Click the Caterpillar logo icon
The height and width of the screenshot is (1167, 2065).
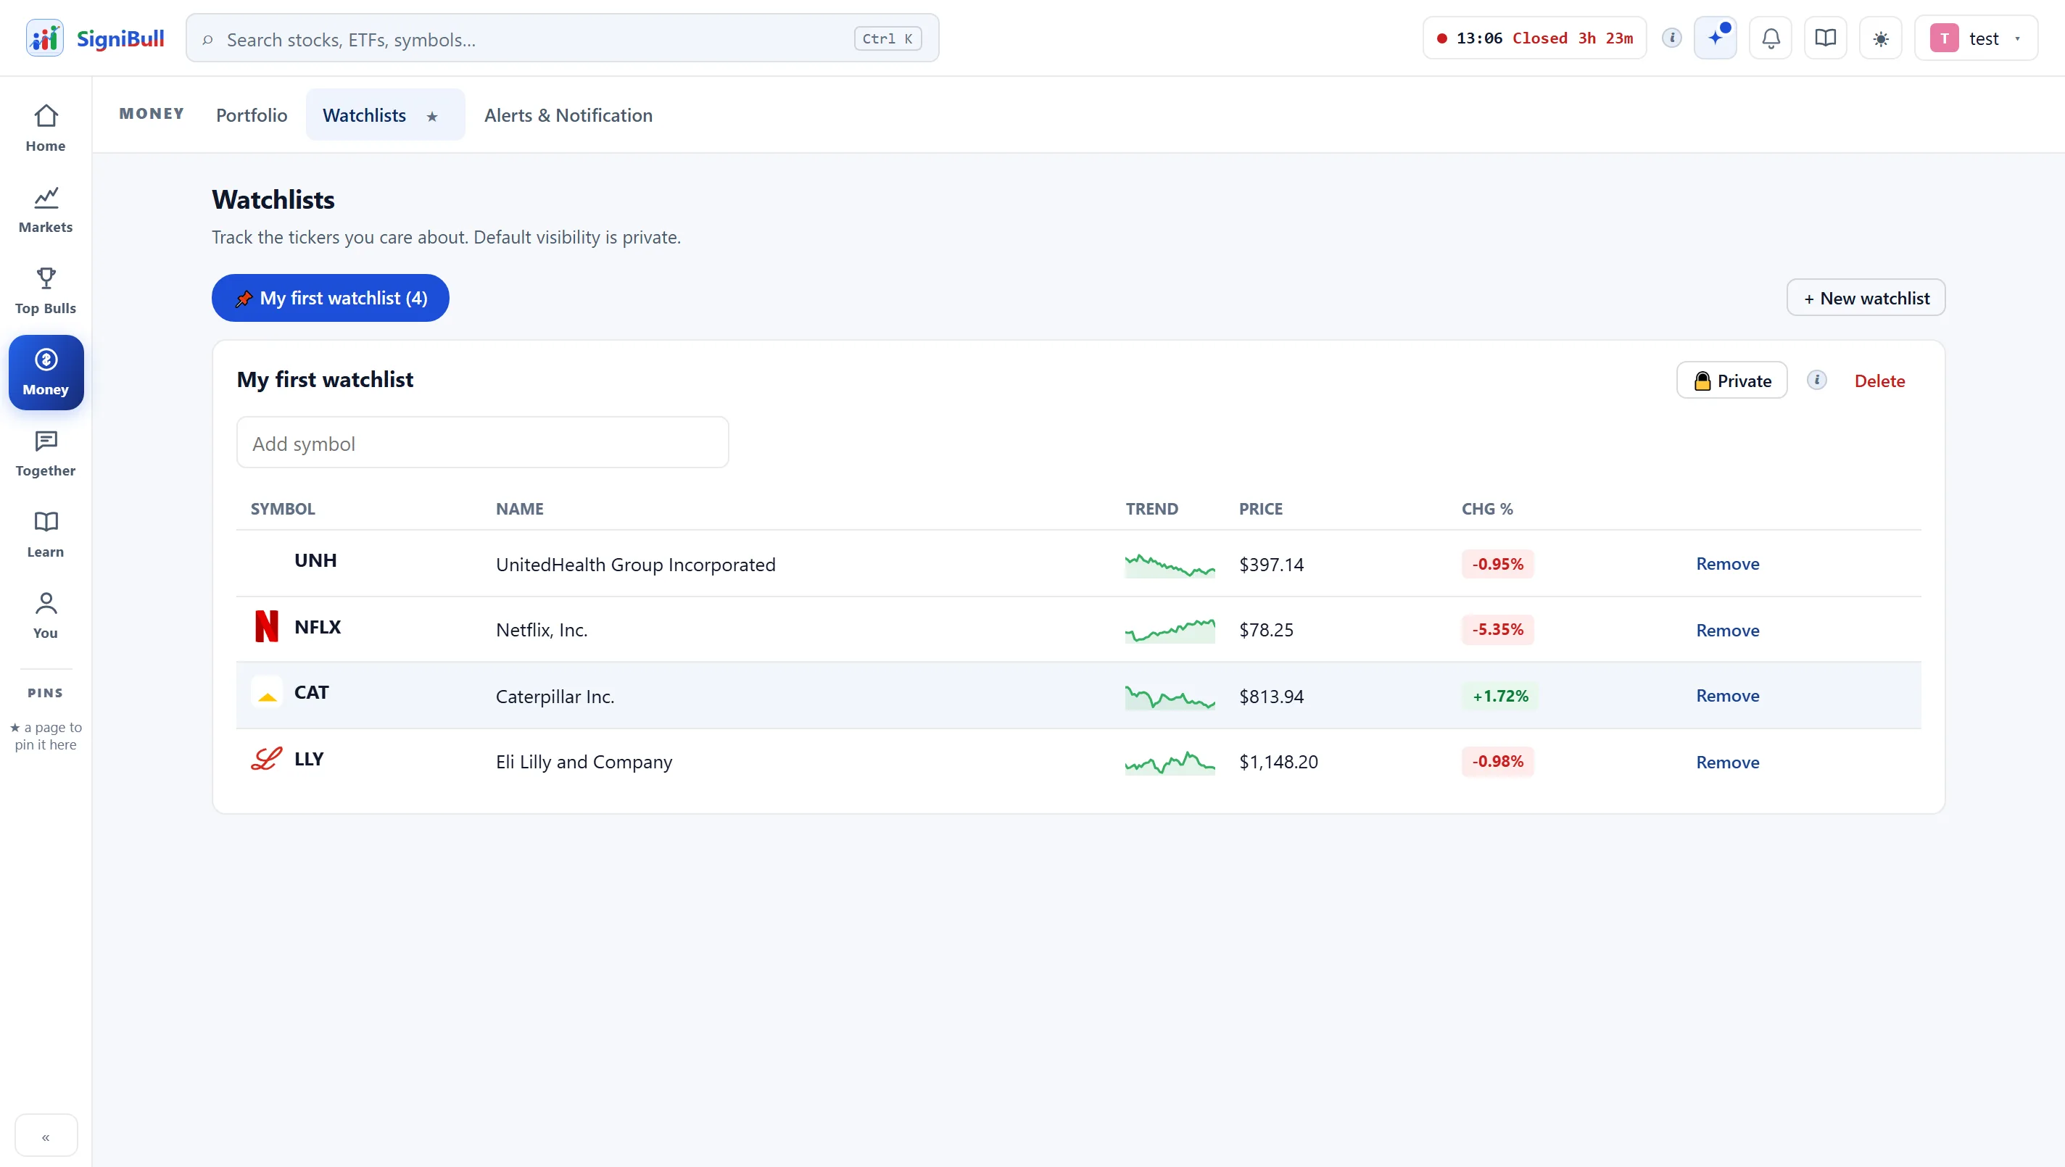[267, 692]
